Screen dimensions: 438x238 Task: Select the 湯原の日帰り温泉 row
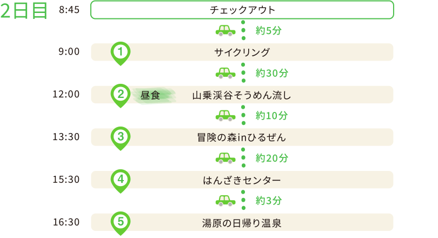242,222
